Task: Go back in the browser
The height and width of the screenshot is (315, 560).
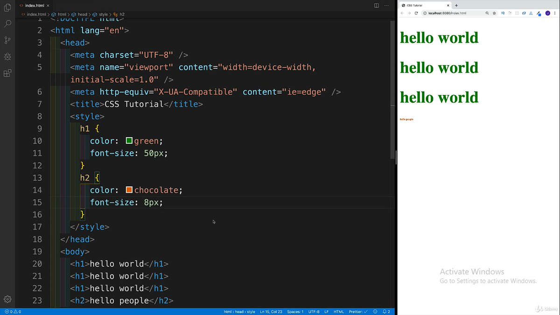Action: point(402,13)
